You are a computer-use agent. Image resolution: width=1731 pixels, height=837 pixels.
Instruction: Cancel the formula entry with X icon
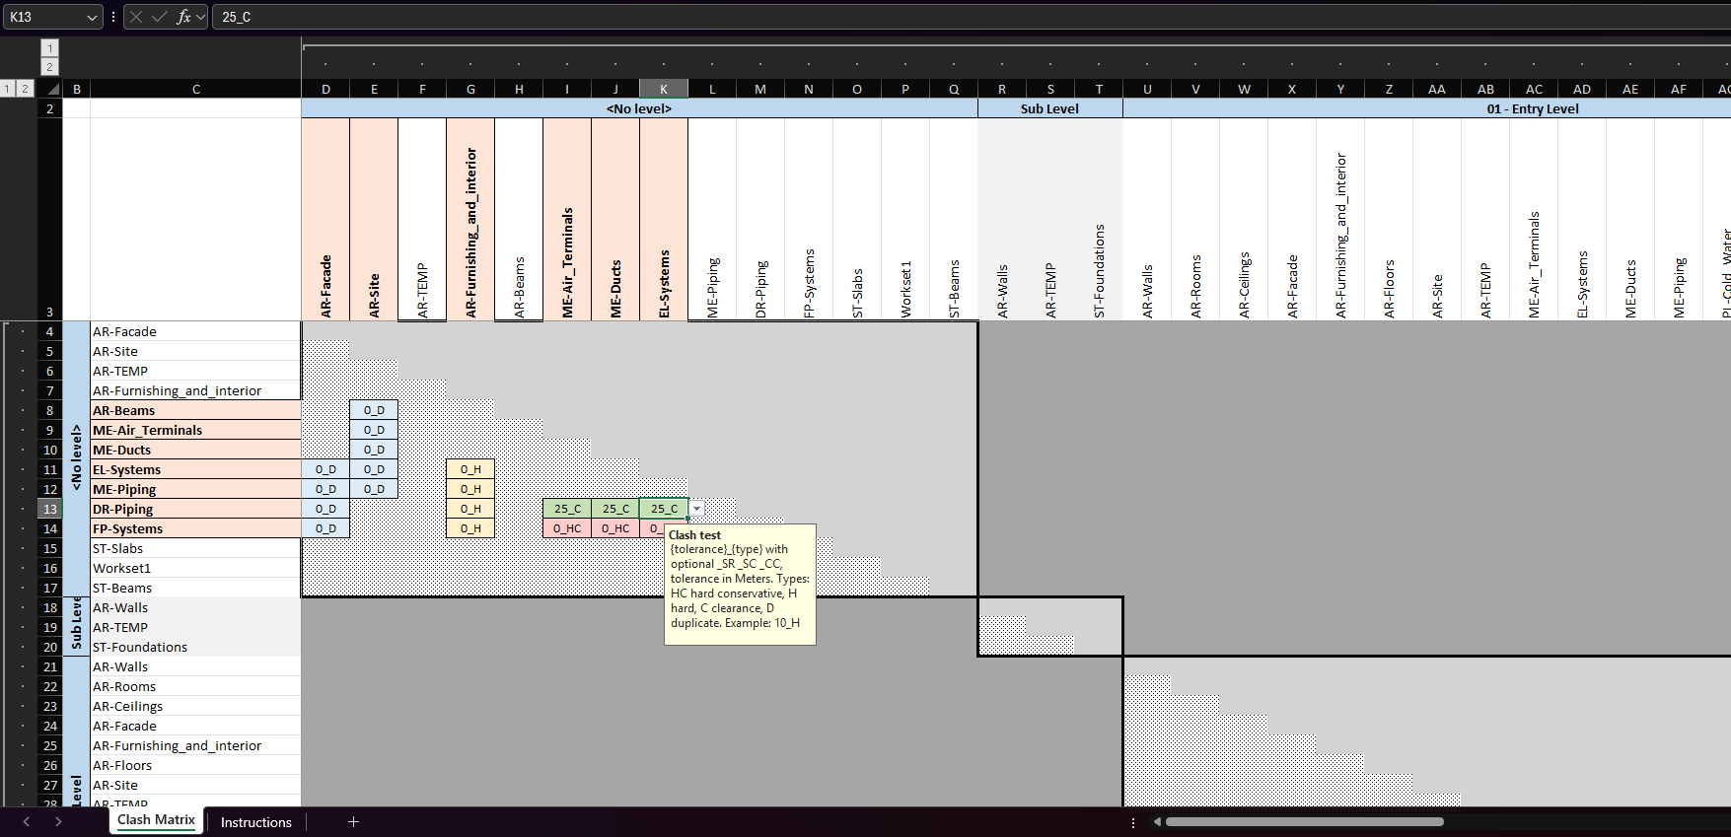pos(136,17)
